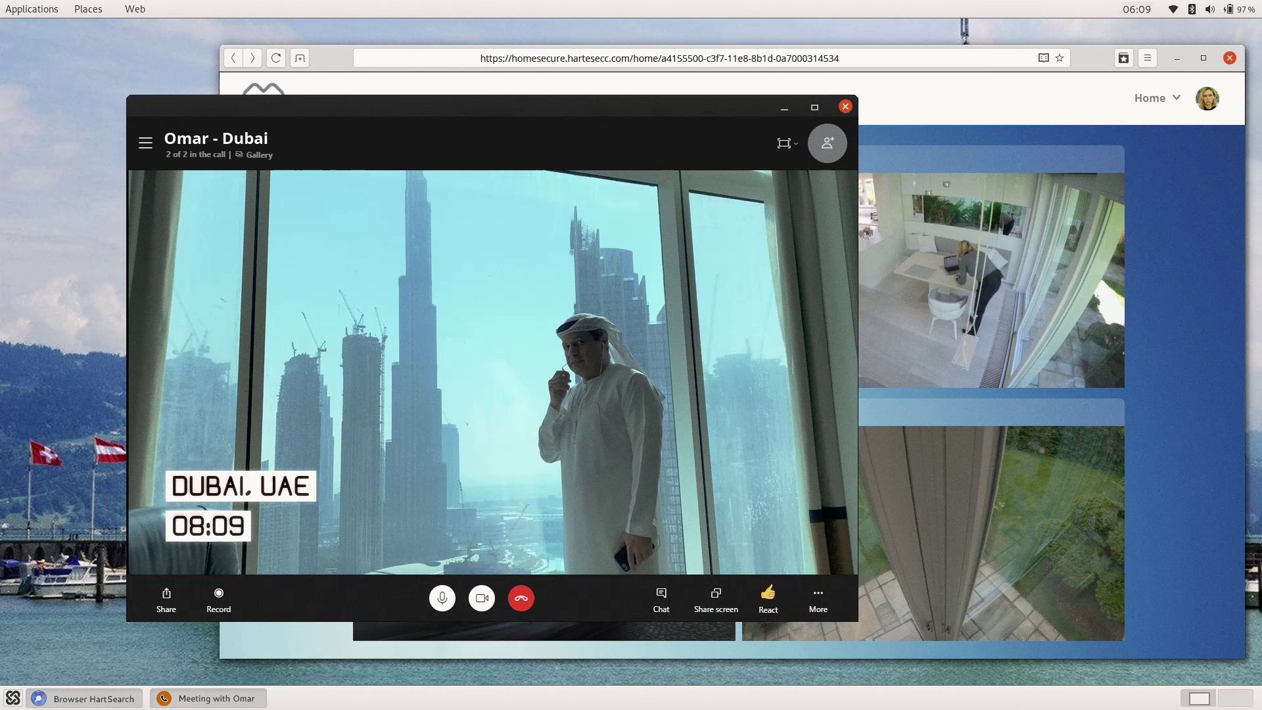Image resolution: width=1262 pixels, height=710 pixels.
Task: Open the More options menu
Action: (818, 599)
